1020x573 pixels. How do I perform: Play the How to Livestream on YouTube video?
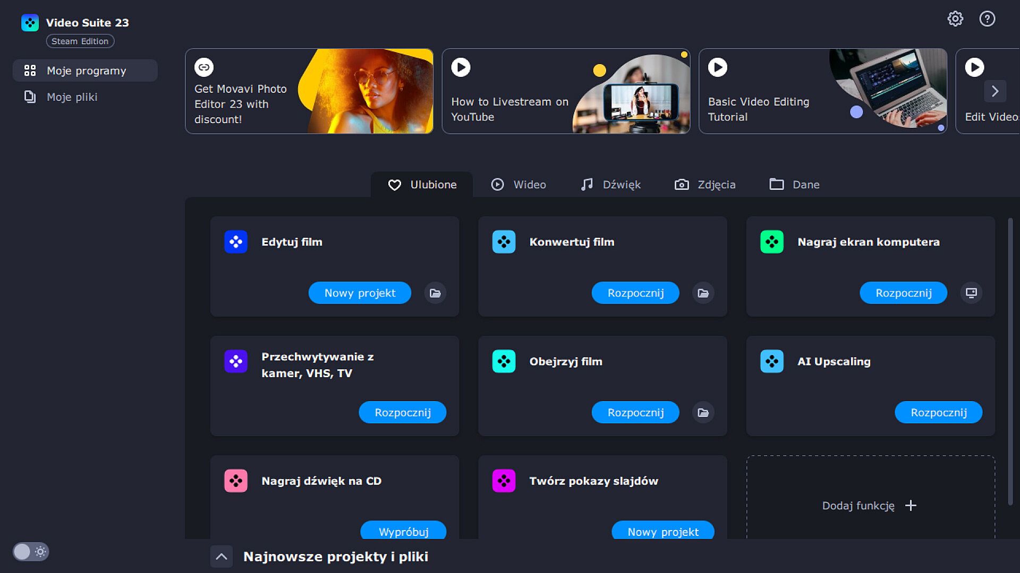coord(461,67)
